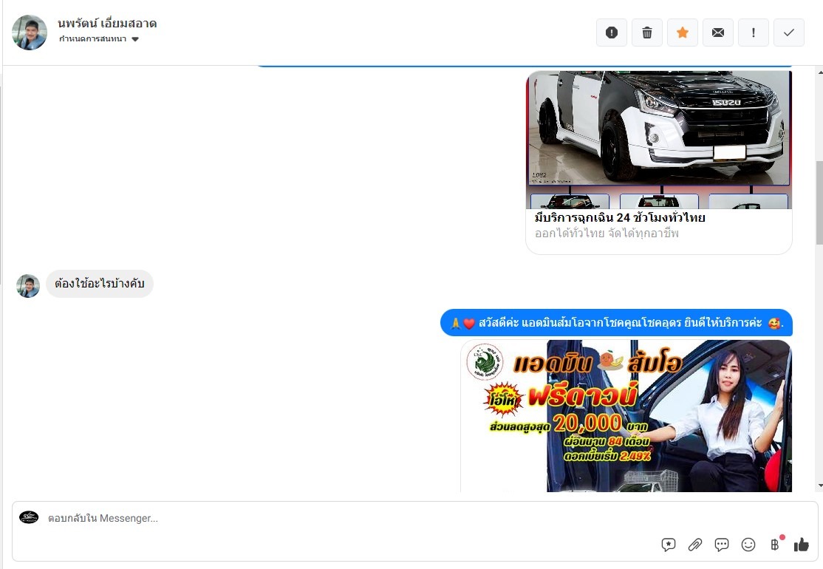Toggle the orange star follow-up flag
The image size is (823, 569).
click(683, 33)
